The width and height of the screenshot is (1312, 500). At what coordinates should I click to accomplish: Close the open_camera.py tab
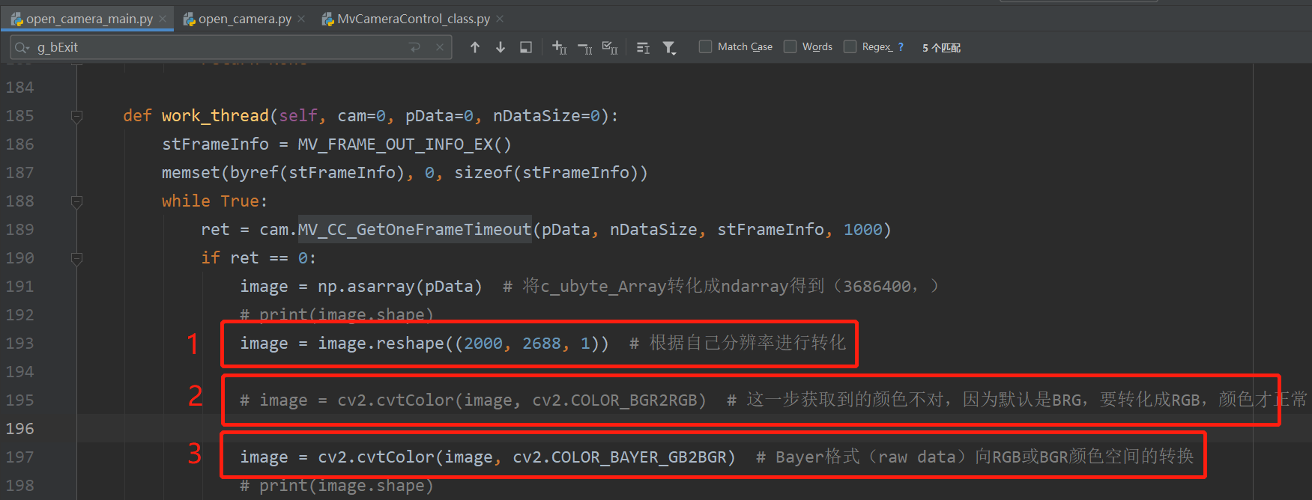[301, 19]
